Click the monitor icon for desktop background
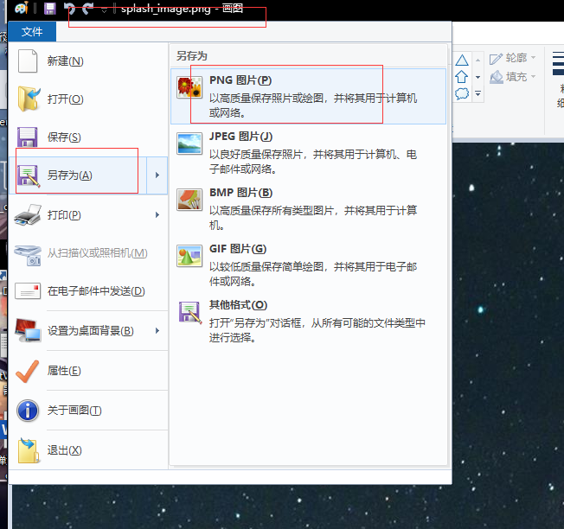564x529 pixels. [x=28, y=330]
